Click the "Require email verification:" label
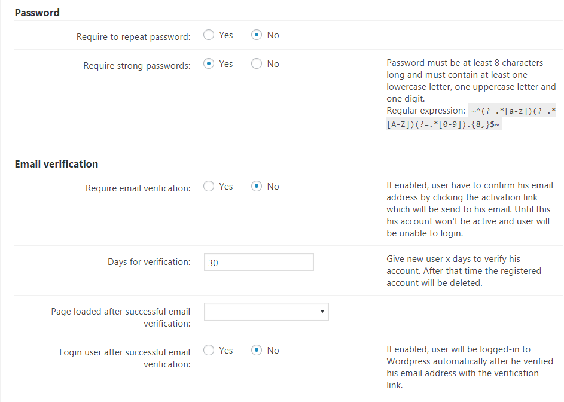564x402 pixels. click(138, 188)
